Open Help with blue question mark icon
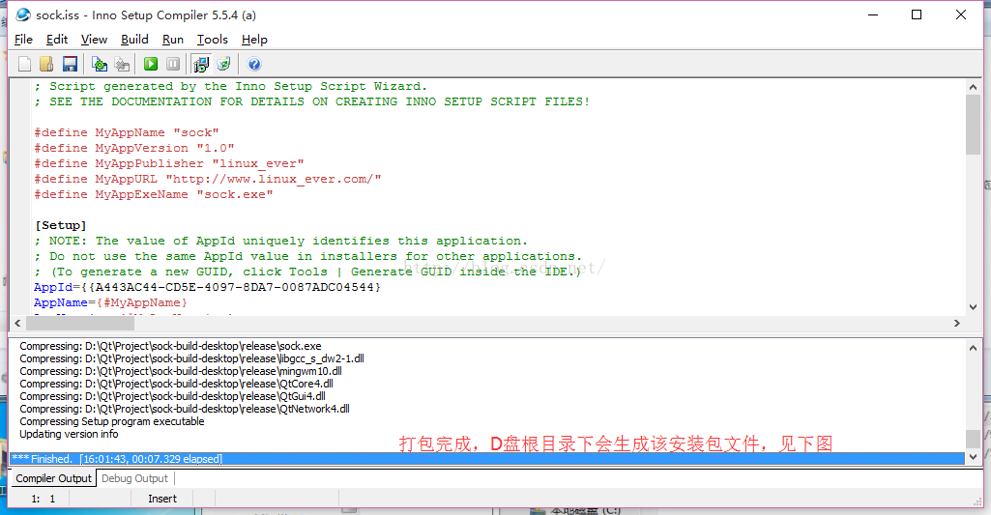The image size is (991, 515). (254, 64)
